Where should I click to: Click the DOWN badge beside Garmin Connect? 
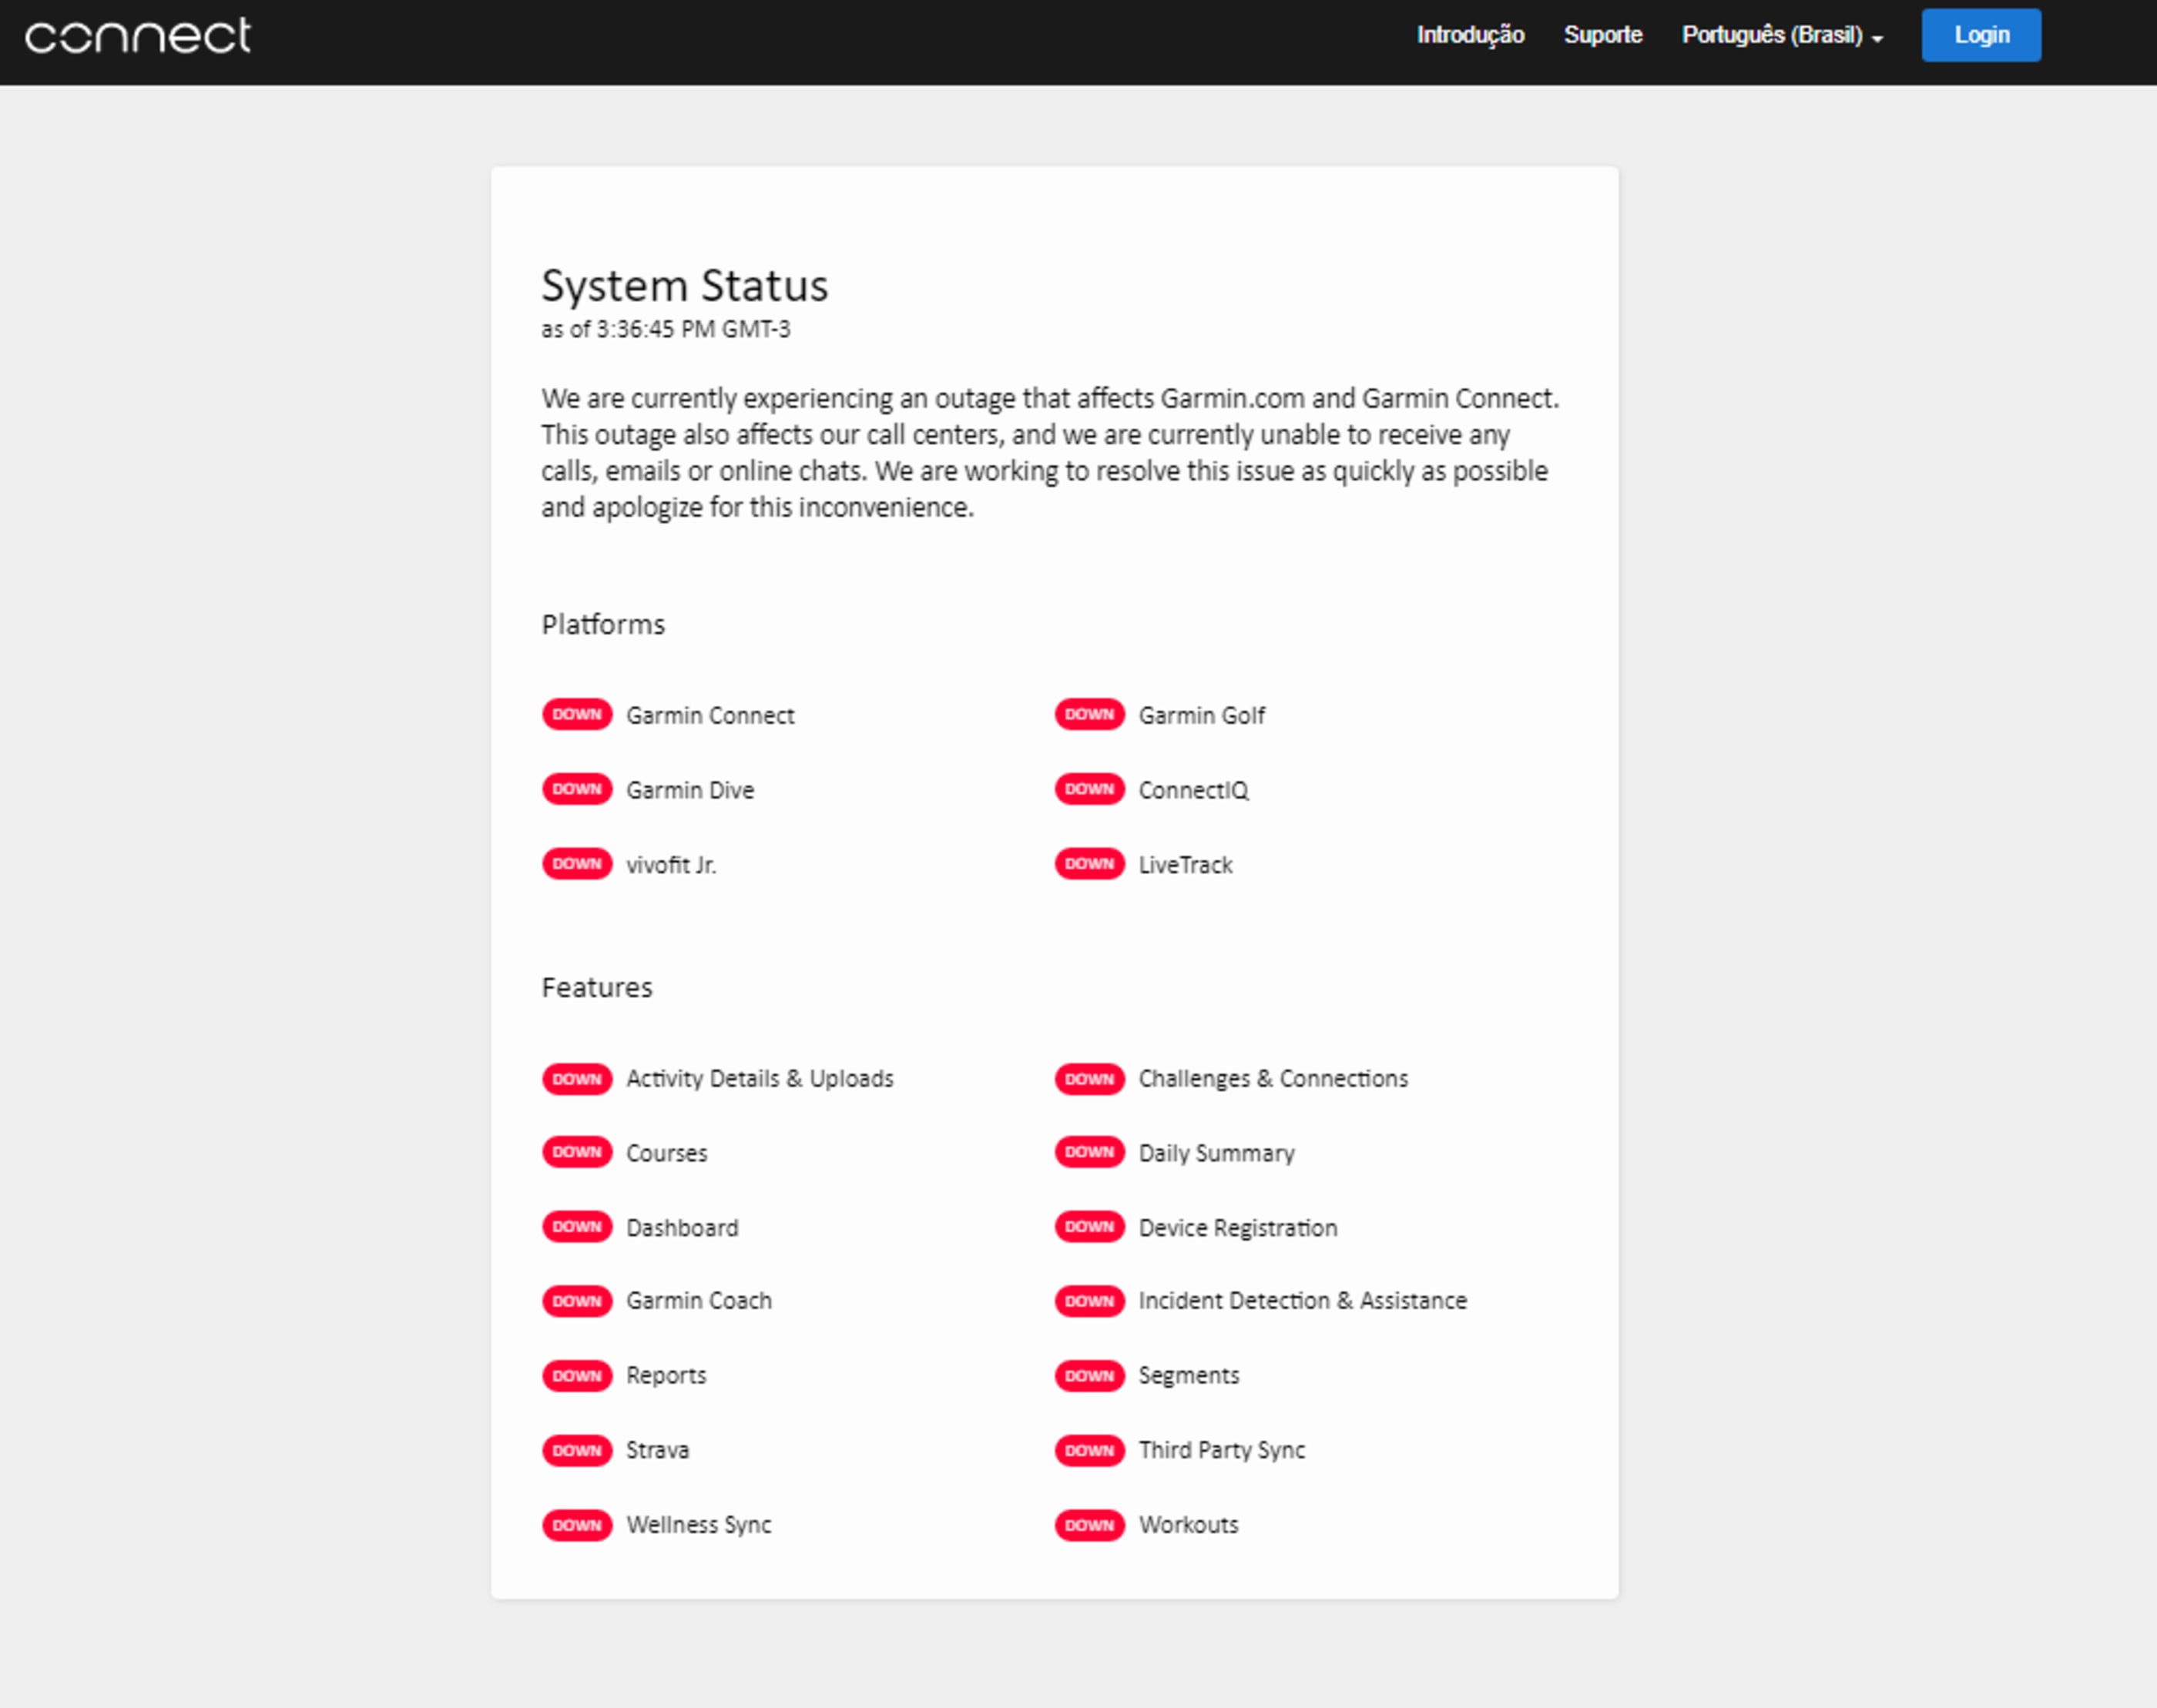click(576, 714)
